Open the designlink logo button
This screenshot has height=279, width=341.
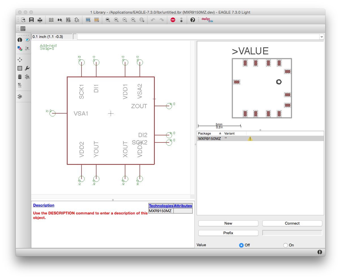(x=207, y=20)
